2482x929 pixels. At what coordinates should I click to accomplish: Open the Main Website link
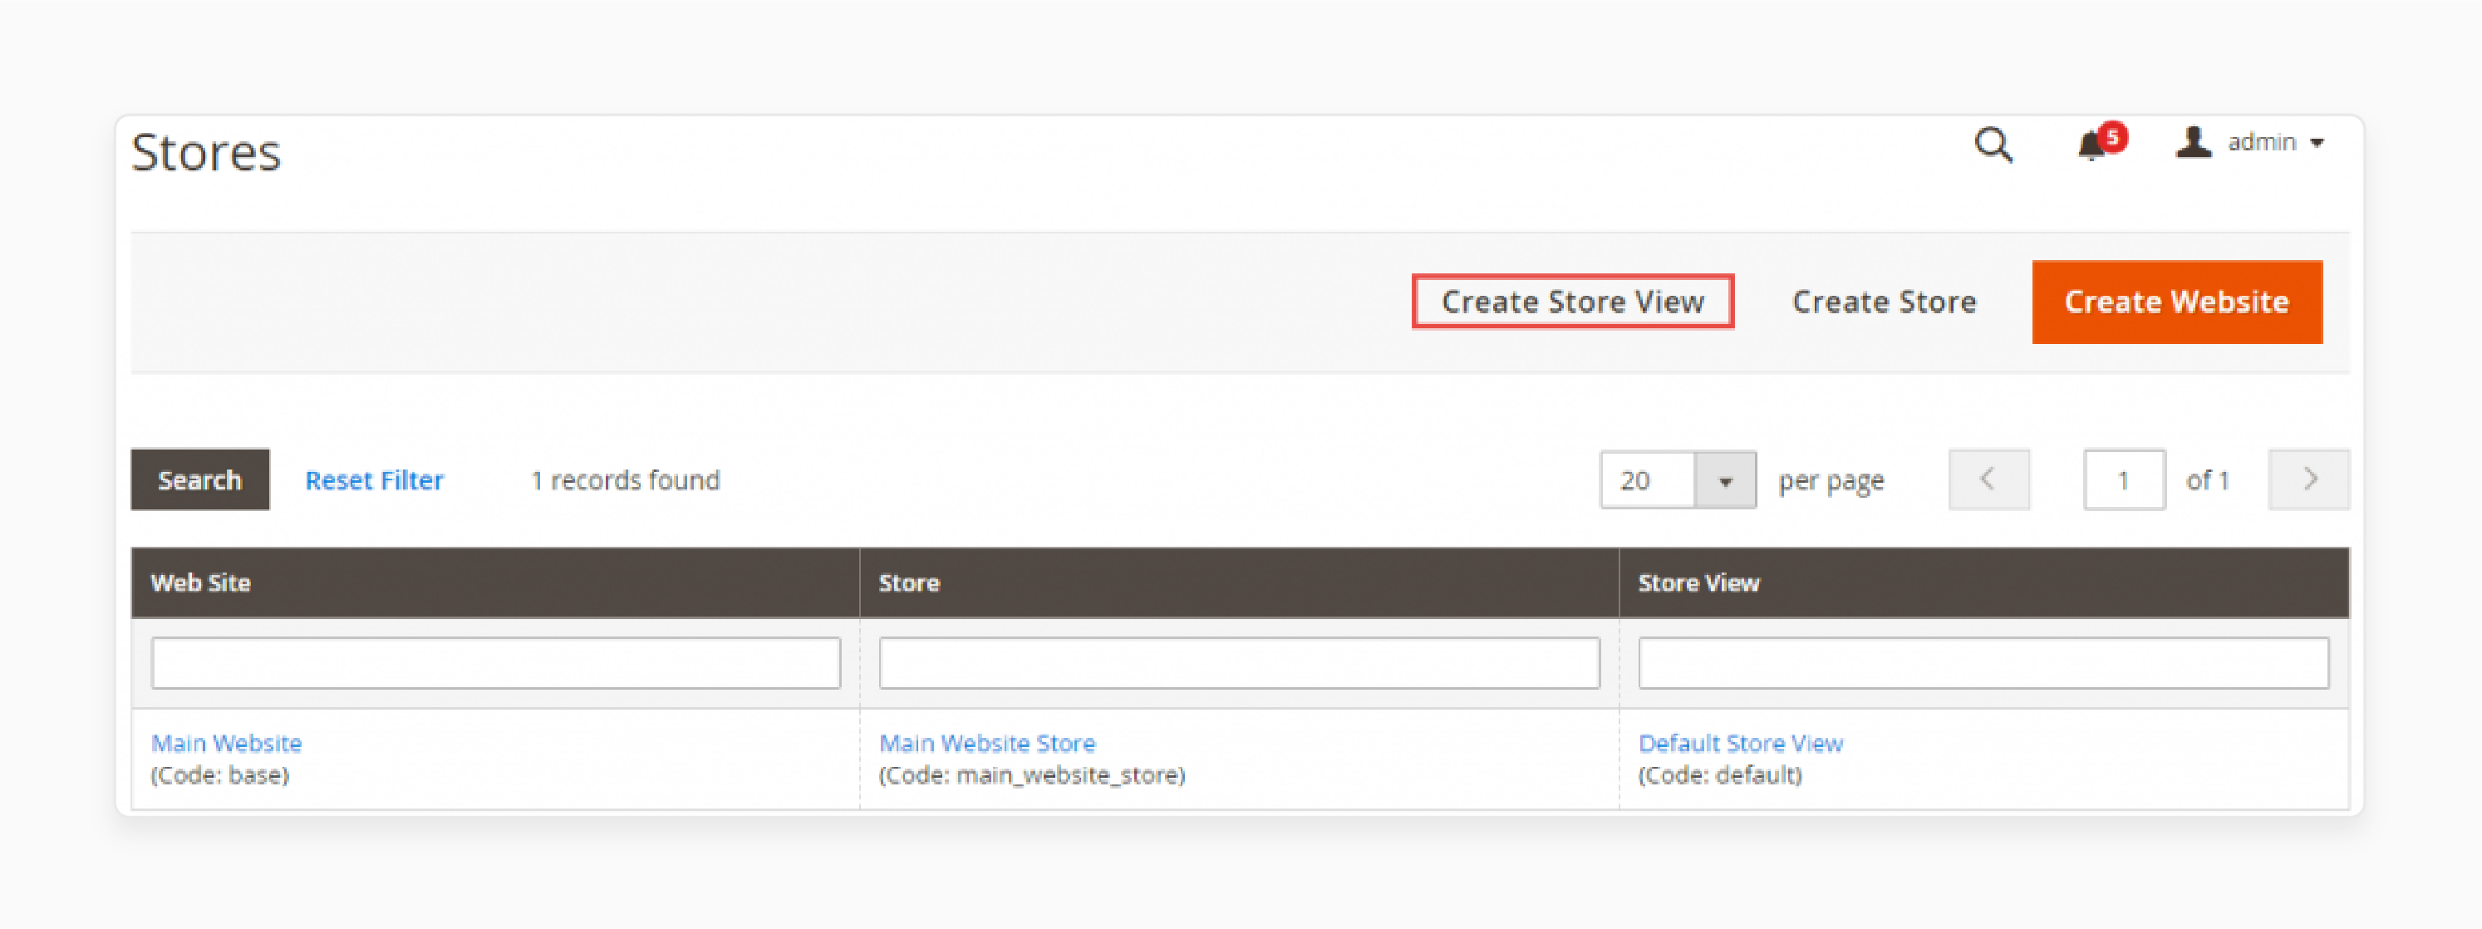(x=226, y=743)
